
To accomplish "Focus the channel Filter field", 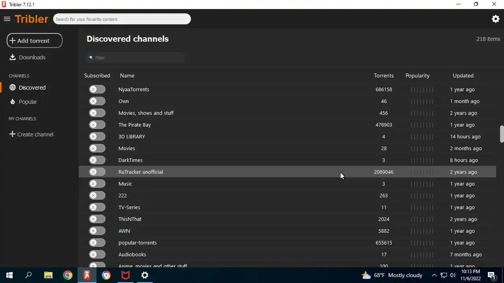I will point(135,58).
